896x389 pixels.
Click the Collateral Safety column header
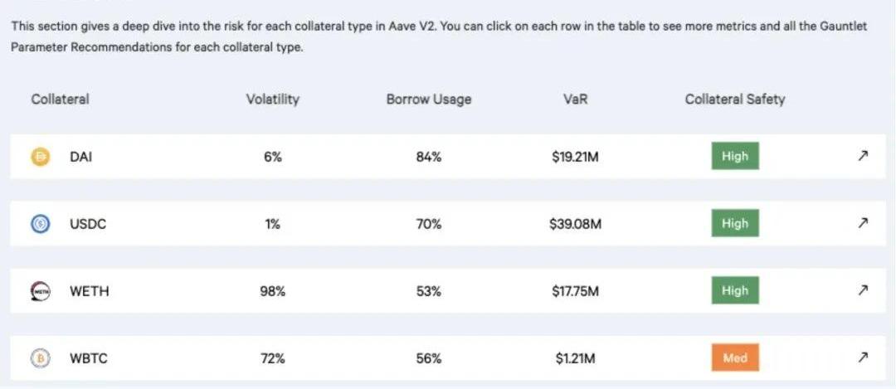point(734,100)
